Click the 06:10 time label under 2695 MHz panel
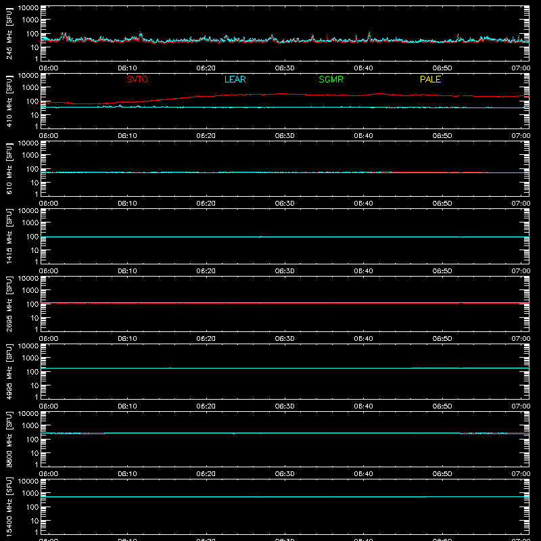 click(x=127, y=339)
